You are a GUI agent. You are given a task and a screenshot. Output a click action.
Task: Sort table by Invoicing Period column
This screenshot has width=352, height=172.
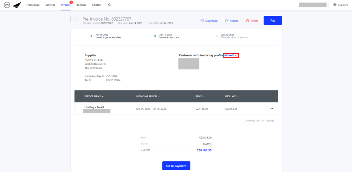click(147, 96)
